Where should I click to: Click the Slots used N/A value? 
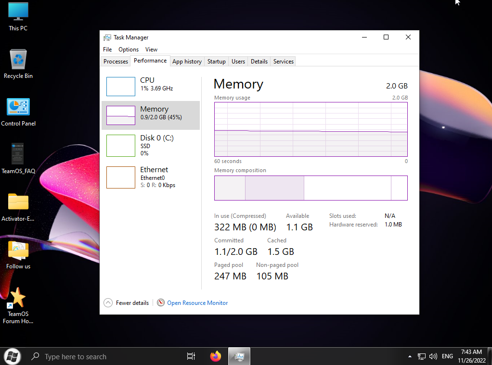click(390, 216)
